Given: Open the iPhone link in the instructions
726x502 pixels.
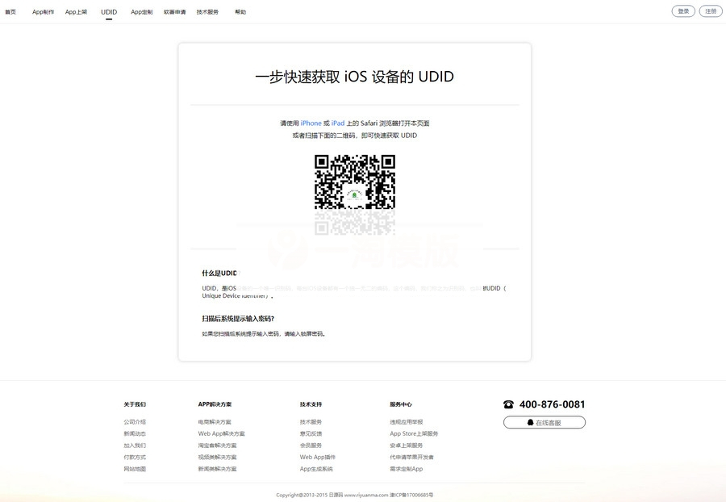Looking at the screenshot, I should pyautogui.click(x=311, y=123).
